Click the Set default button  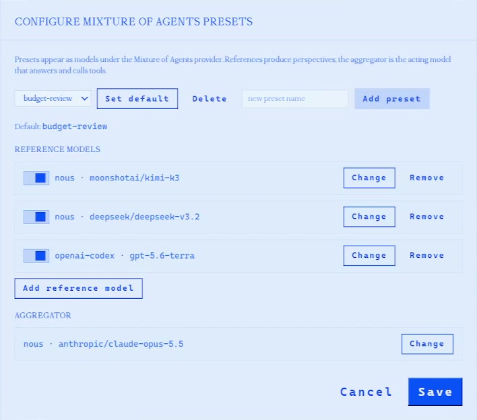coord(137,98)
